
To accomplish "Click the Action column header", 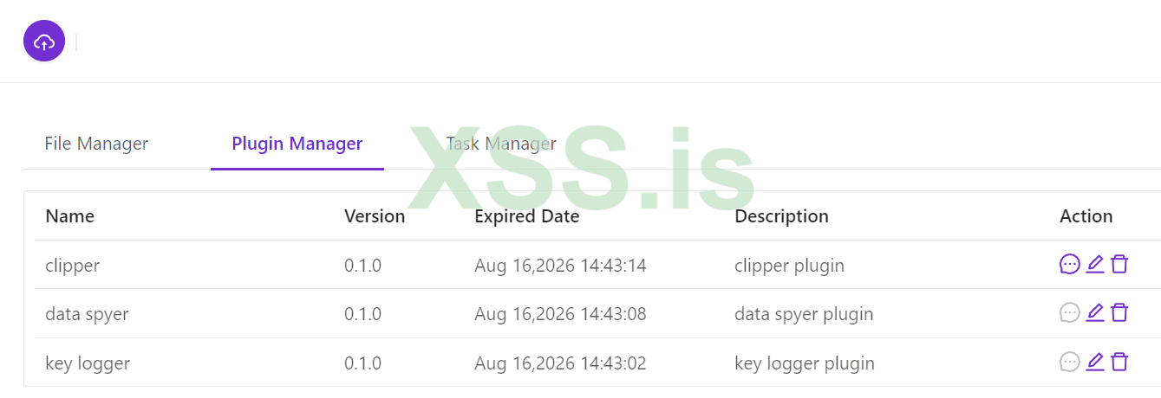I will (x=1086, y=216).
